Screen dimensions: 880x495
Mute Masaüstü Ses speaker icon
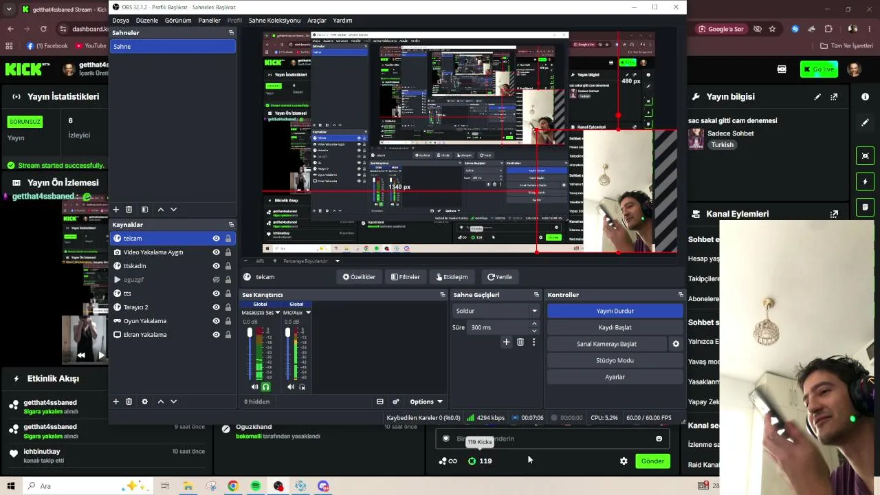pyautogui.click(x=255, y=387)
